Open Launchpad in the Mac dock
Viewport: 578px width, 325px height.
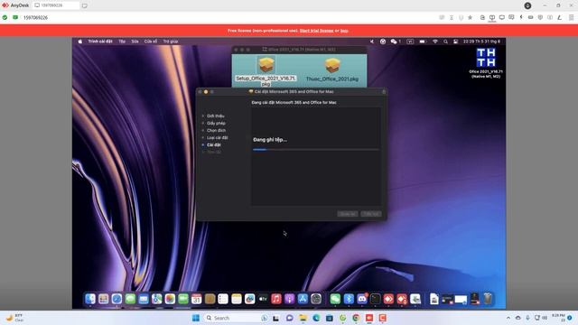pyautogui.click(x=103, y=299)
